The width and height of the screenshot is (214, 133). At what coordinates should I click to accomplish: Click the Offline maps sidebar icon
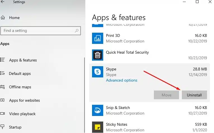coord(3,87)
